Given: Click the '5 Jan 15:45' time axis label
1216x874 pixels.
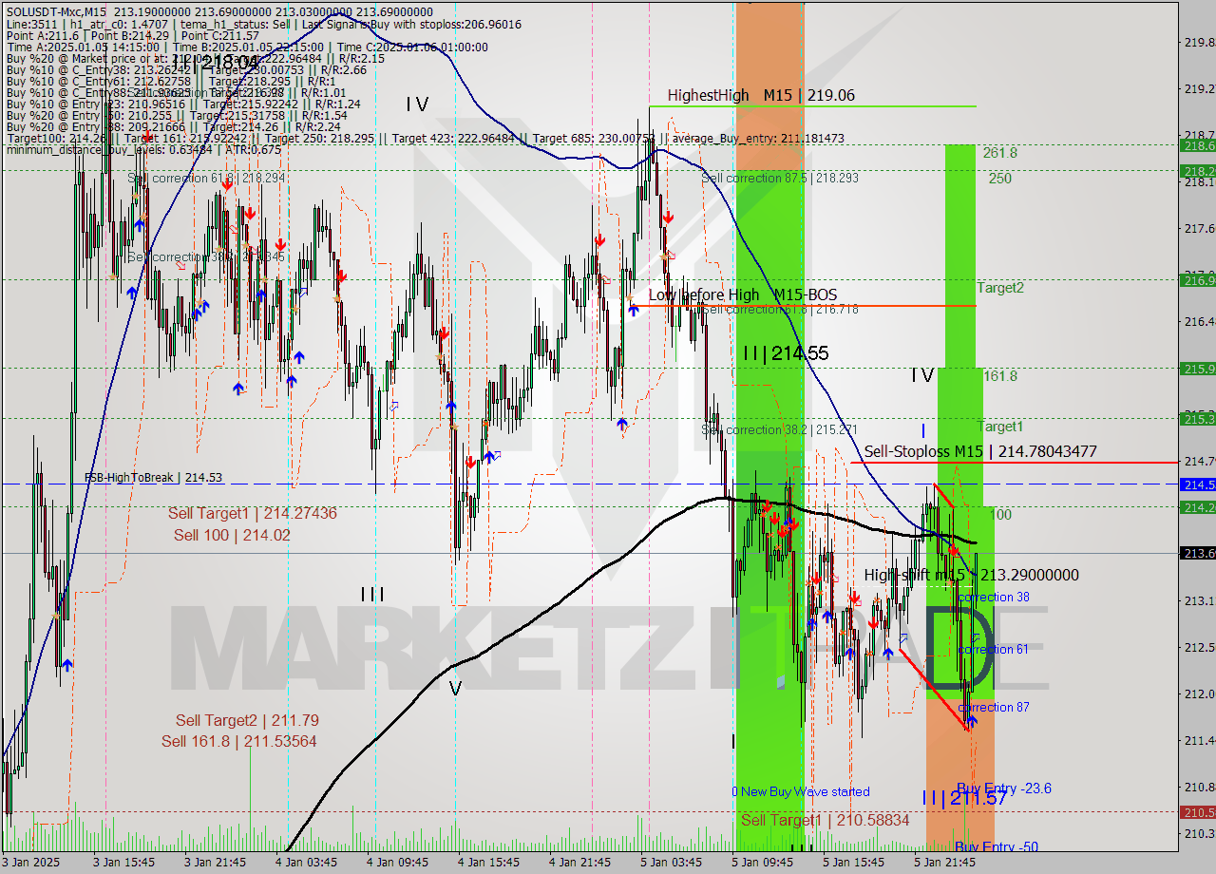Looking at the screenshot, I should pos(853,862).
